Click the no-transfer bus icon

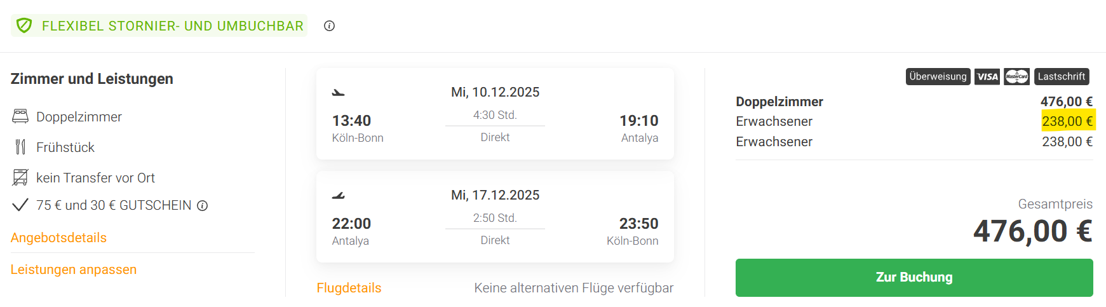(x=20, y=177)
